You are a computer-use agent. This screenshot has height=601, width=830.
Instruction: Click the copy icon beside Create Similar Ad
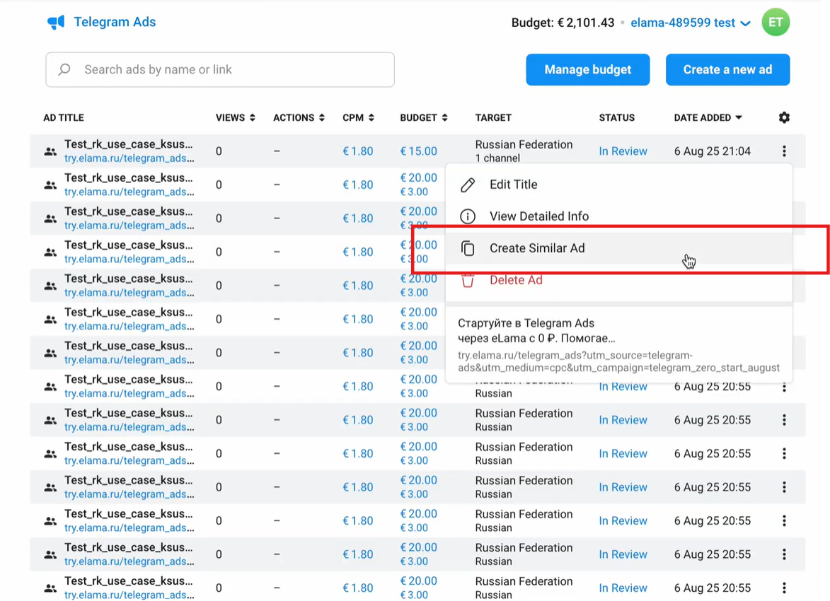coord(468,248)
